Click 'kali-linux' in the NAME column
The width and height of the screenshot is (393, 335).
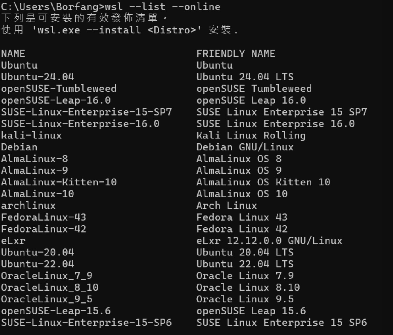pyautogui.click(x=31, y=136)
